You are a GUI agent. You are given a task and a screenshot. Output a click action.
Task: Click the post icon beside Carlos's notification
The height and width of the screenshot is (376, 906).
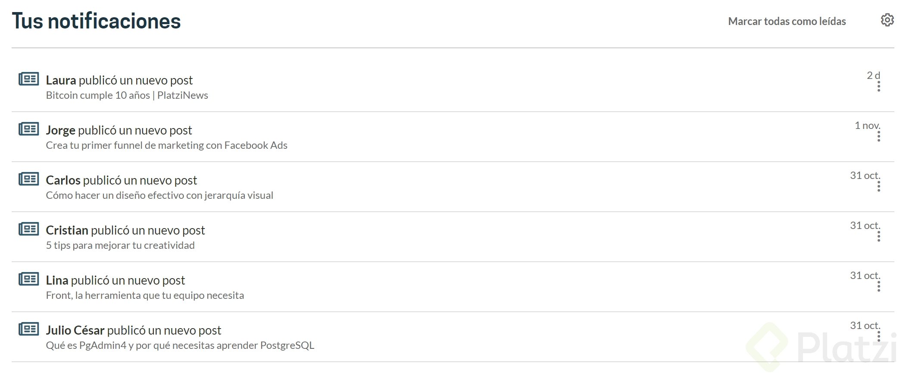pyautogui.click(x=29, y=179)
